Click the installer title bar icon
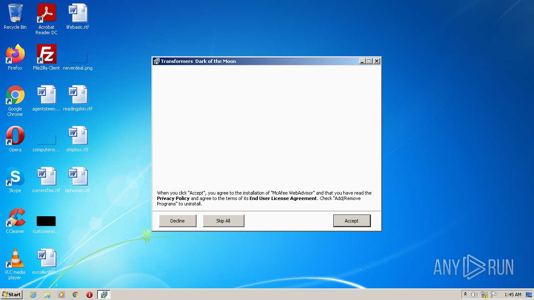This screenshot has height=300, width=534. pos(156,61)
